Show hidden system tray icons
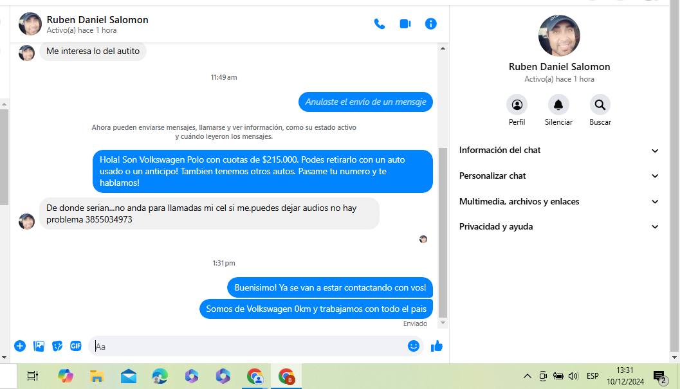 [x=528, y=376]
